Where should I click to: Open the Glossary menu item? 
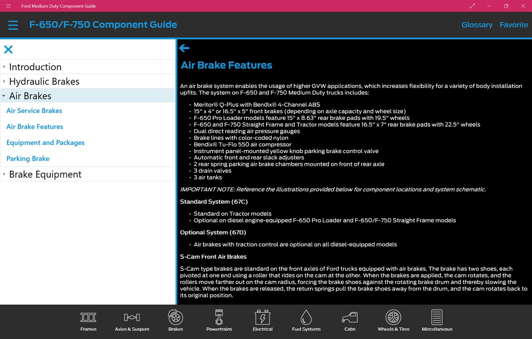tap(477, 25)
